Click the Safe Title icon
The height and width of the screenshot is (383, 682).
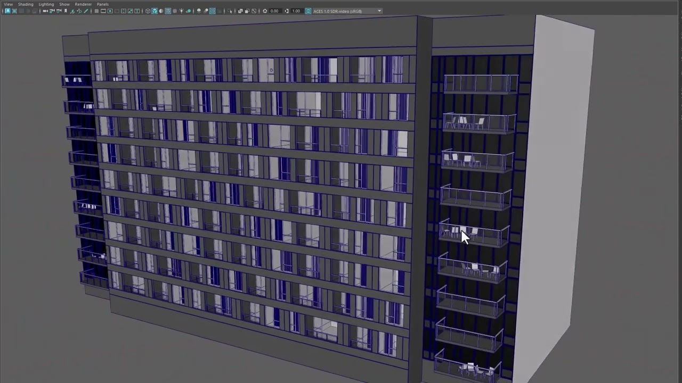[137, 11]
